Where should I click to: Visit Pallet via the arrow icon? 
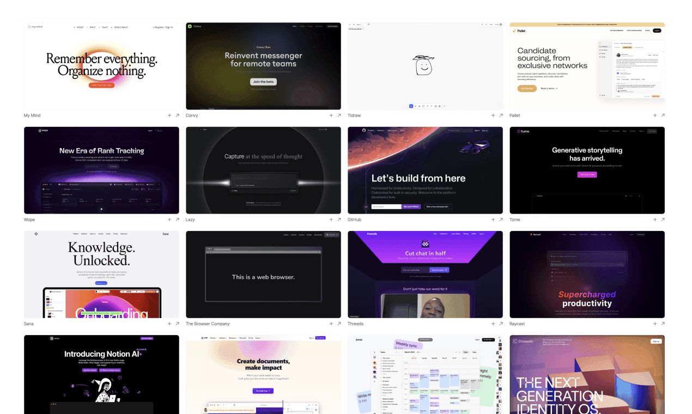click(663, 115)
